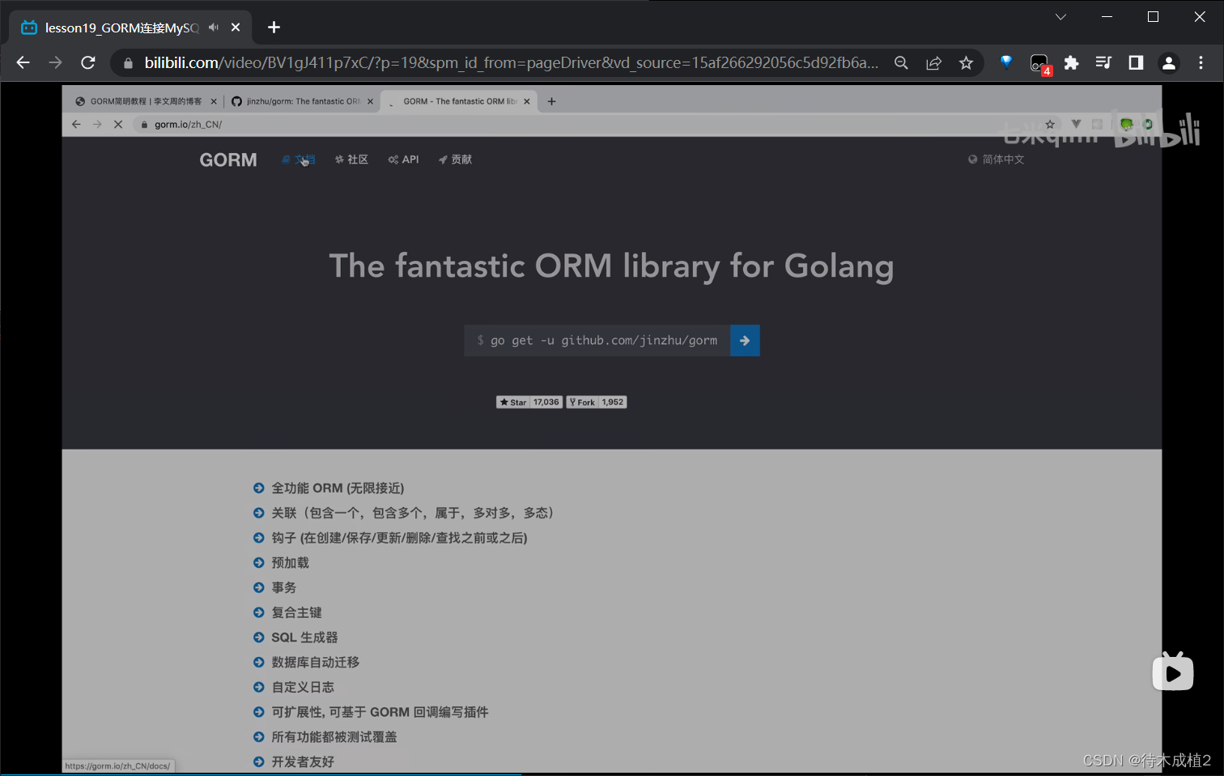Viewport: 1224px width, 776px height.
Task: Toggle the browser side panel
Action: [x=1136, y=62]
